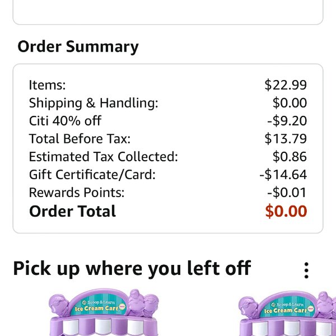Open the right Scoop & Learn Ice Cream Cart thumbnail
The height and width of the screenshot is (336, 336).
(x=287, y=313)
